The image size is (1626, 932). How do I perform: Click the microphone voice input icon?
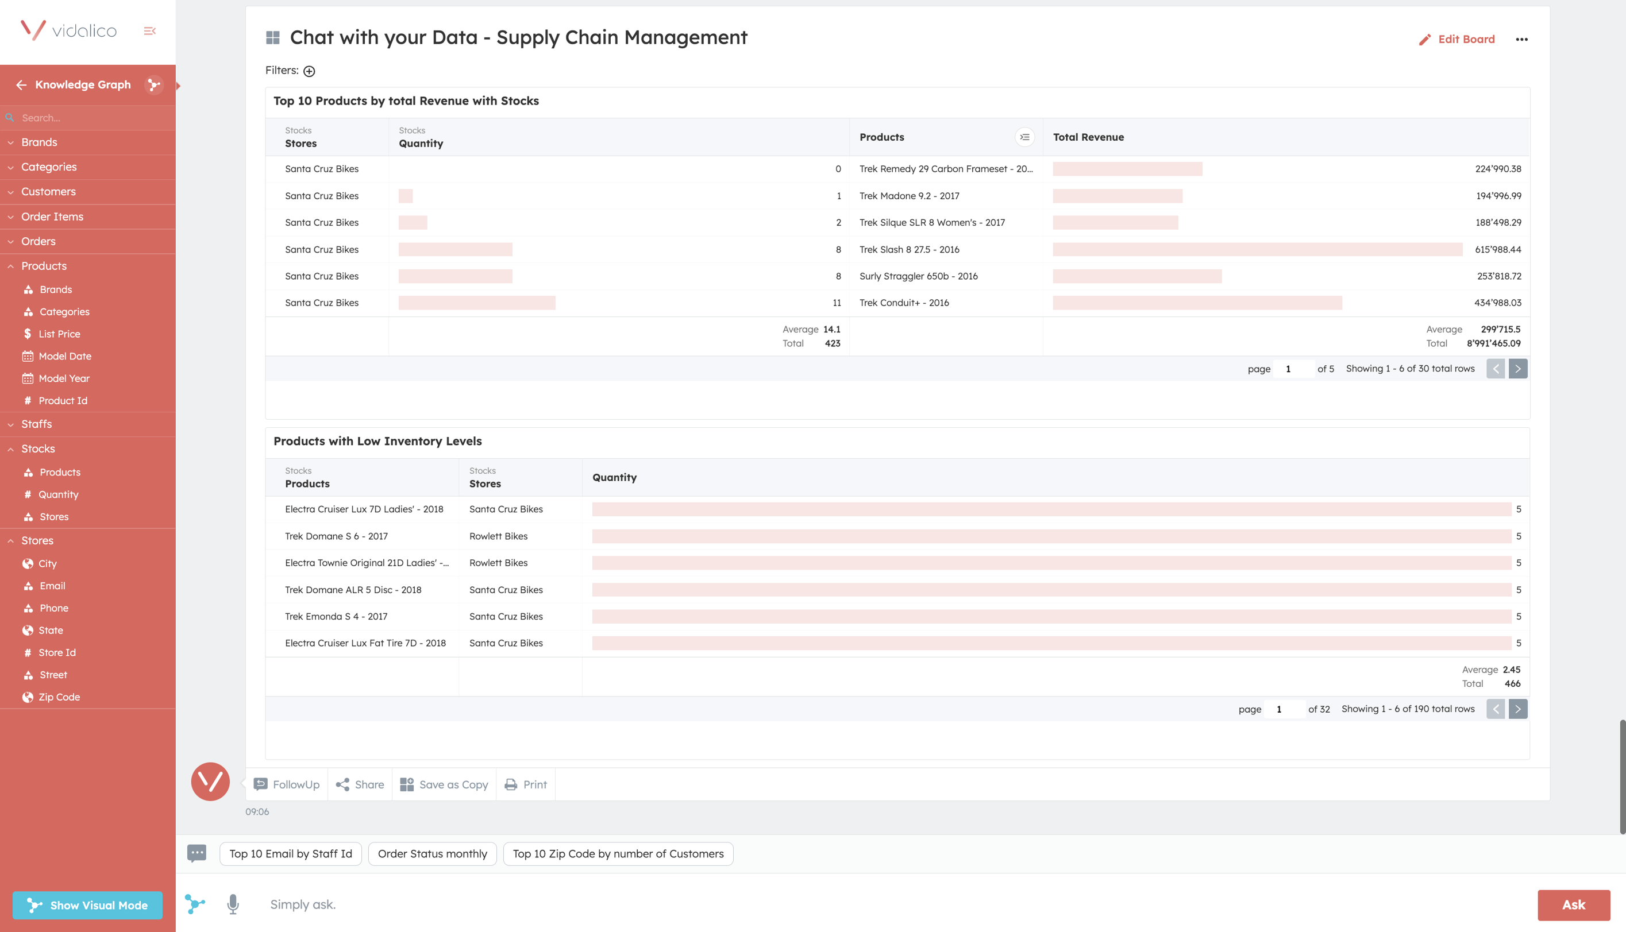(233, 904)
